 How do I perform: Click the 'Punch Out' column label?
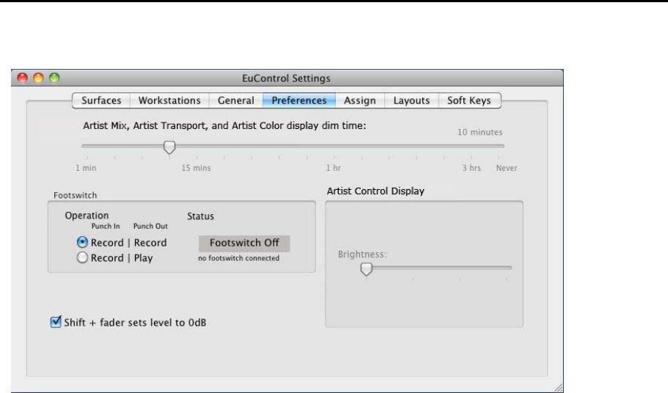pos(150,226)
